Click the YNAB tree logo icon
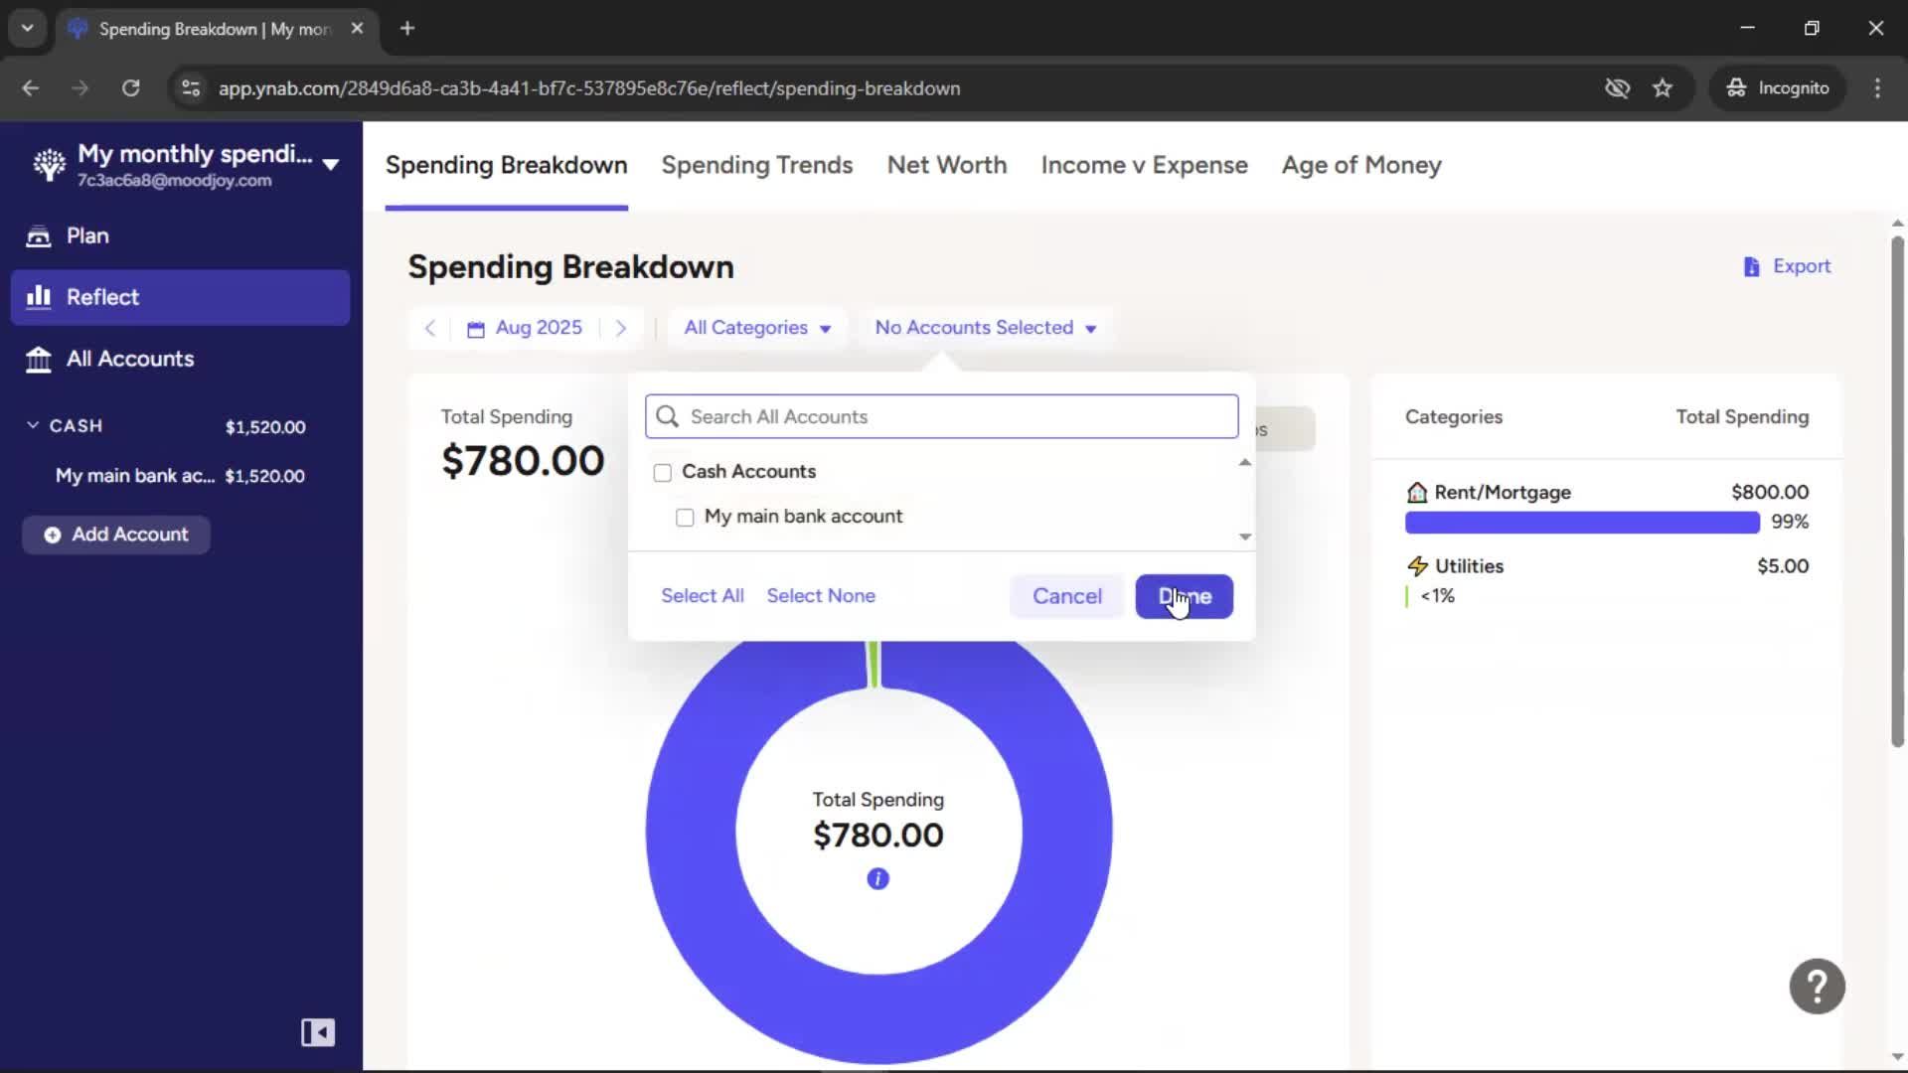The image size is (1908, 1073). [x=49, y=165]
